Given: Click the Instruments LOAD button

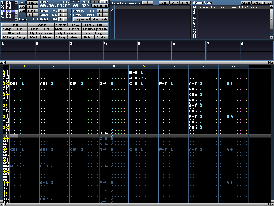Looking at the screenshot, I should 175,3.
